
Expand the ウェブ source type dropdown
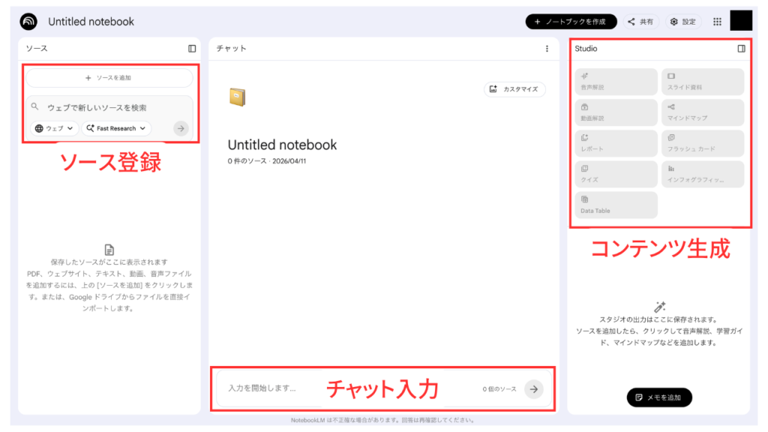pyautogui.click(x=54, y=128)
